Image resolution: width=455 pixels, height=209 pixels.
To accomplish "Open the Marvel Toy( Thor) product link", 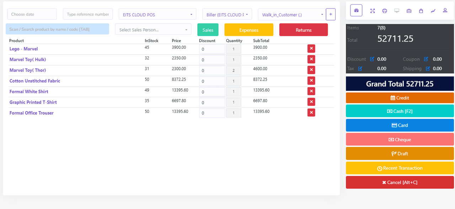I will pos(28,70).
